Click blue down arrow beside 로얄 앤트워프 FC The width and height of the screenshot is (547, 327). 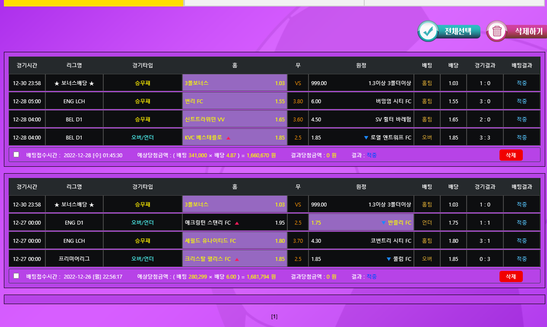coord(366,138)
